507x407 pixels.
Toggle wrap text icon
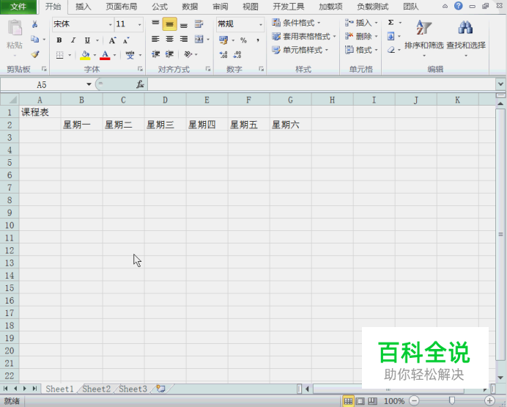click(199, 23)
